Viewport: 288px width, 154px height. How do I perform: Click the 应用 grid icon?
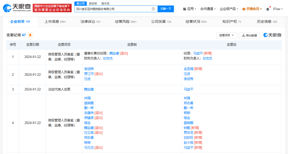click(x=185, y=9)
